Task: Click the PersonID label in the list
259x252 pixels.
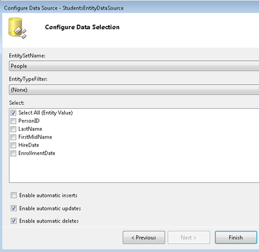Action: point(29,121)
